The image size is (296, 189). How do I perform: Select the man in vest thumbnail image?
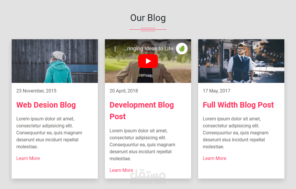[241, 61]
